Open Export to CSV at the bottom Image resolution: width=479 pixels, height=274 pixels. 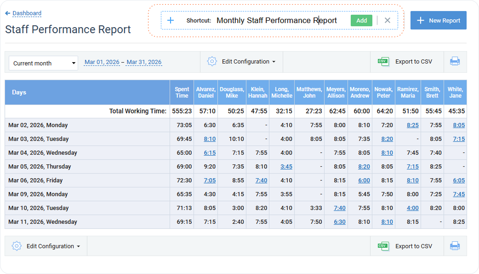[407, 246]
